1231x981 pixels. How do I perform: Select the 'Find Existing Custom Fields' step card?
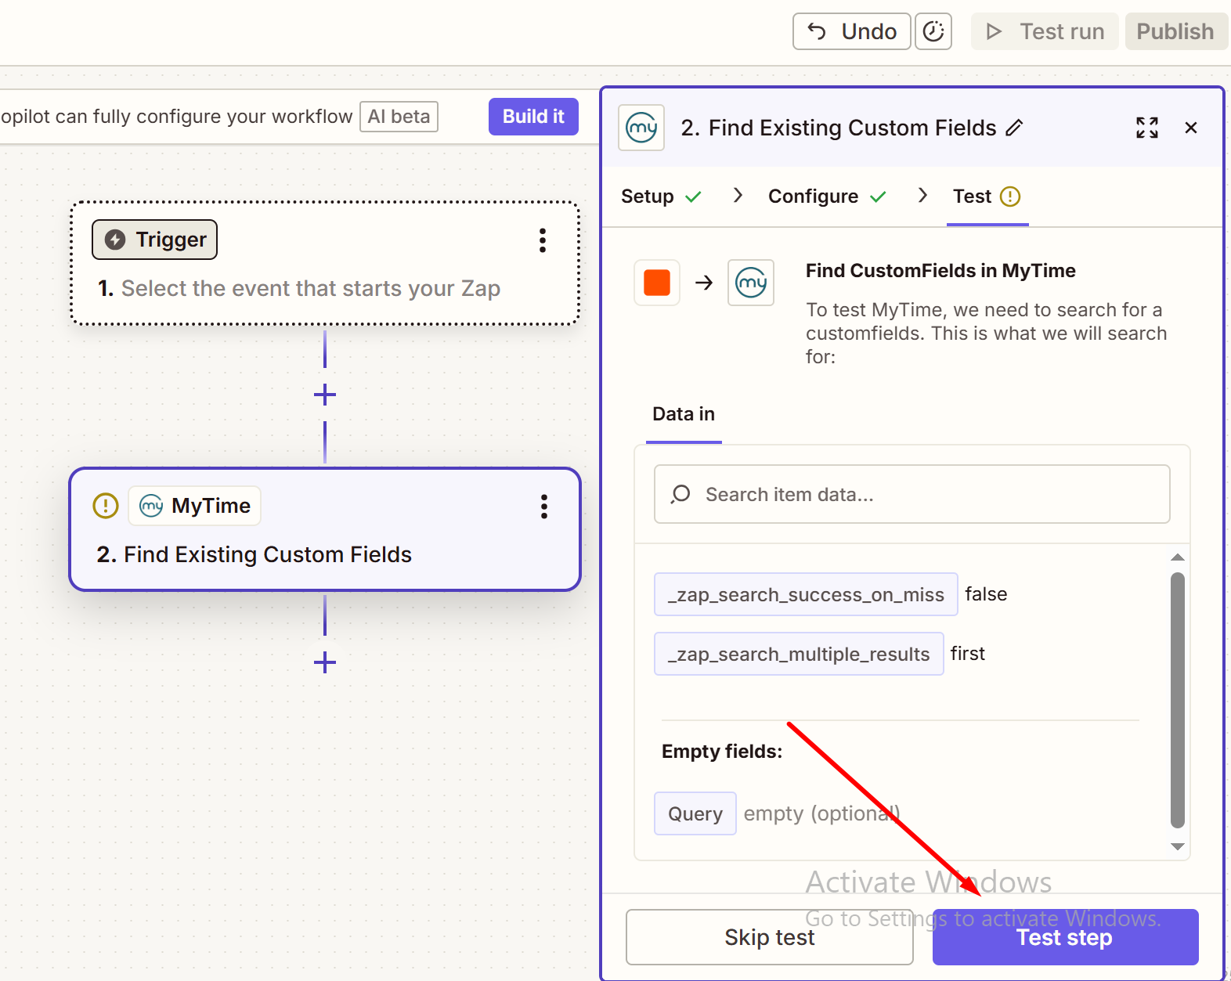click(x=325, y=530)
